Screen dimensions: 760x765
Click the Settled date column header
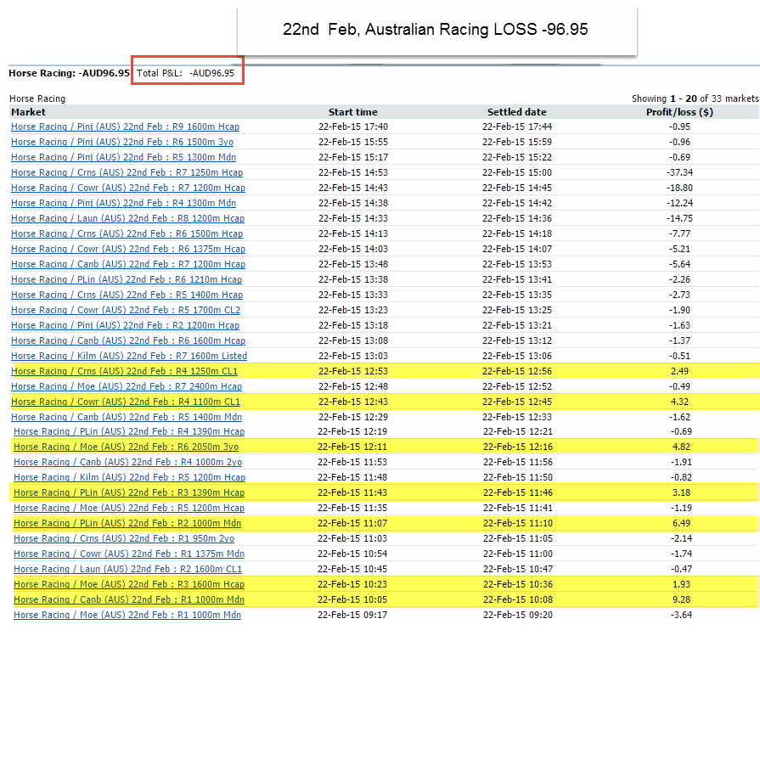point(516,112)
